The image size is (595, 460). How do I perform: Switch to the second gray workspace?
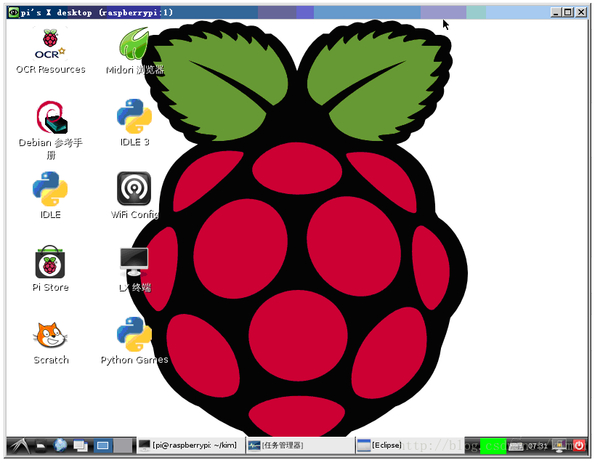[123, 445]
